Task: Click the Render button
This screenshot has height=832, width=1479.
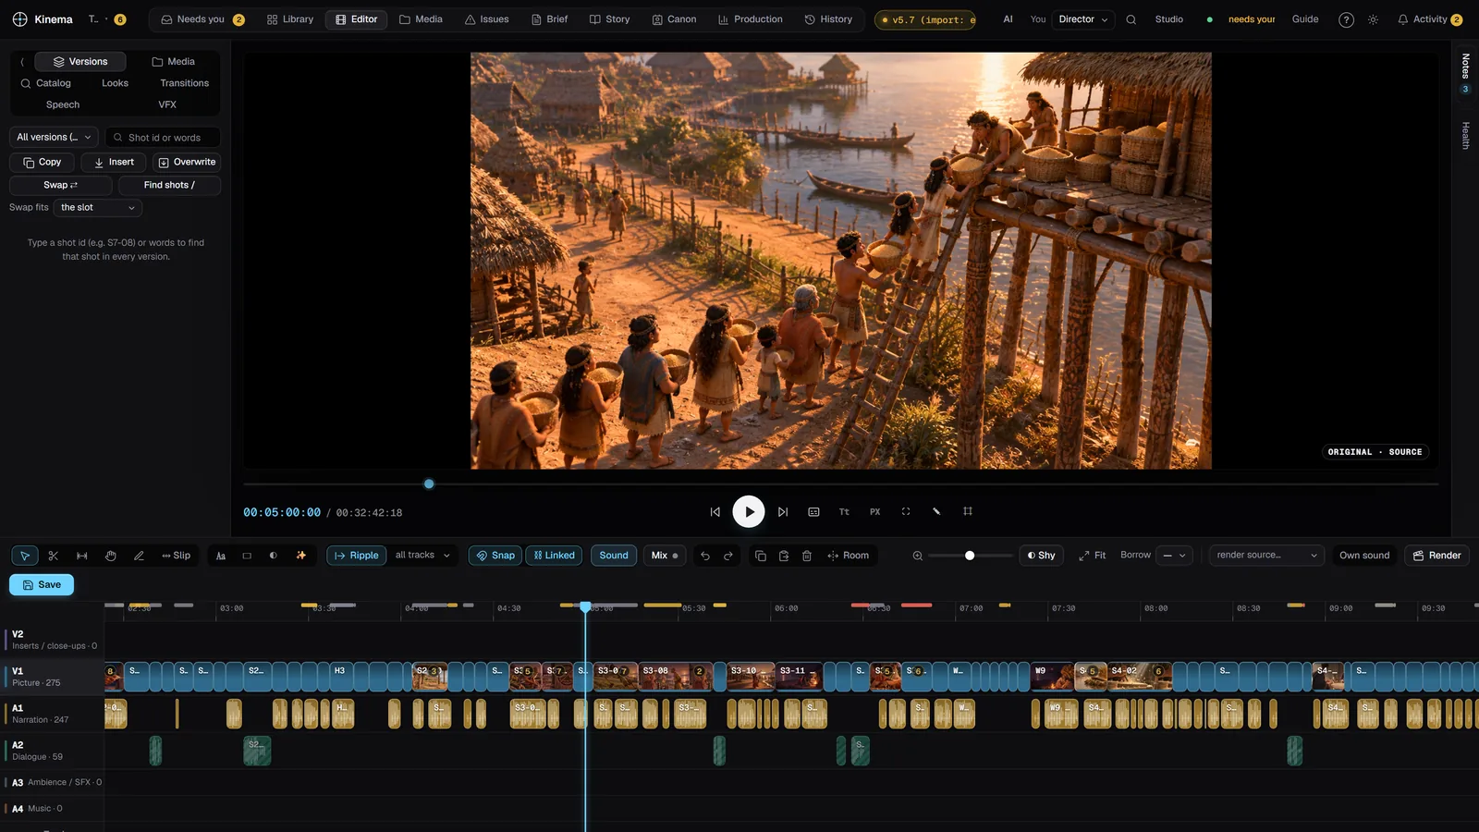Action: (x=1436, y=556)
